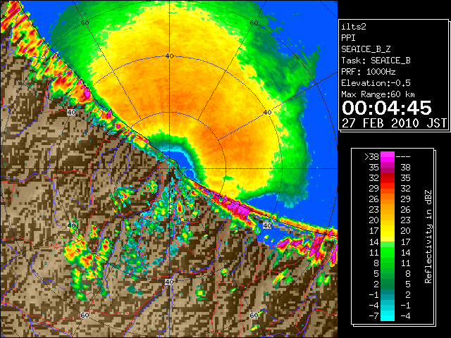The height and width of the screenshot is (338, 451).
Task: Click the timestamp 00:04:45
Action: pos(387,108)
